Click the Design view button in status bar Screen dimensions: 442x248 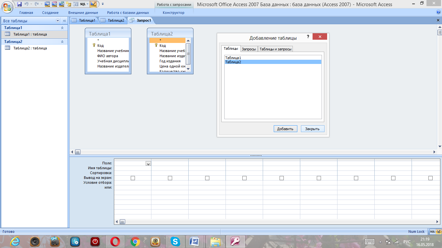[x=438, y=232]
